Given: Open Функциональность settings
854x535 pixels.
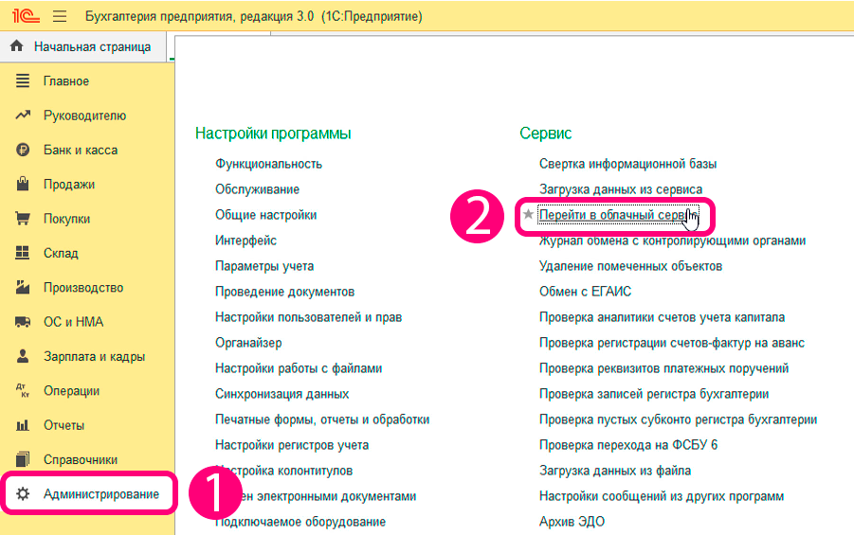Looking at the screenshot, I should (x=268, y=164).
